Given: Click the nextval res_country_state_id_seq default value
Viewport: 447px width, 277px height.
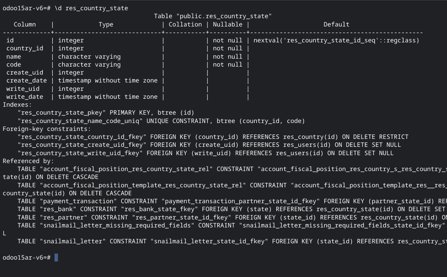Looking at the screenshot, I should point(336,40).
